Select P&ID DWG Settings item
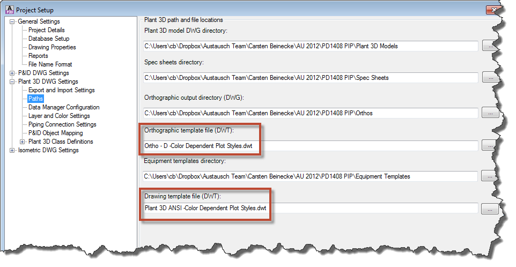The height and width of the screenshot is (267, 516). tap(43, 73)
